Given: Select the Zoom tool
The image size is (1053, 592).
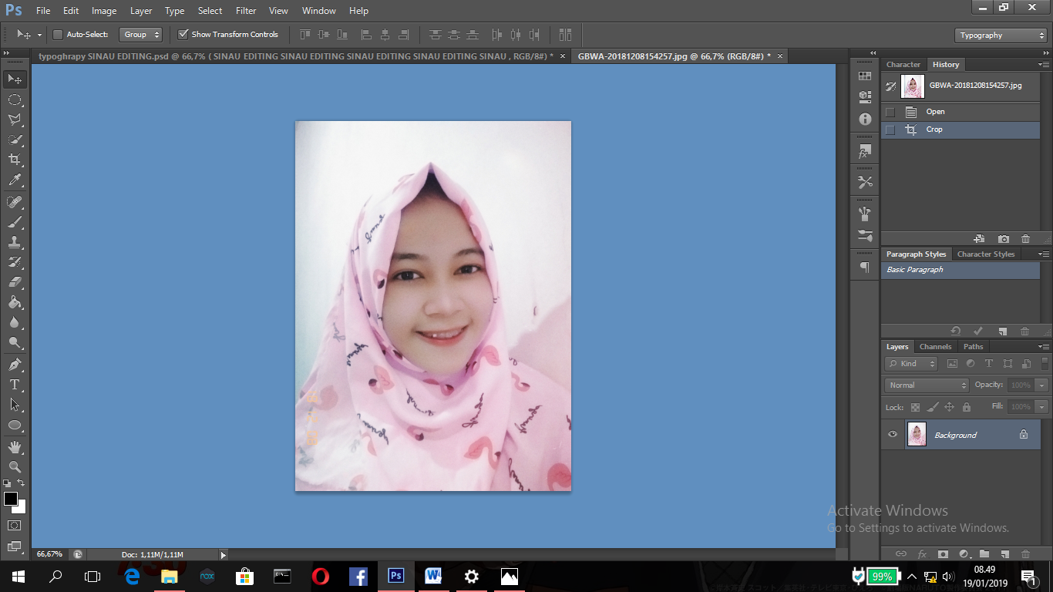Looking at the screenshot, I should coord(14,466).
